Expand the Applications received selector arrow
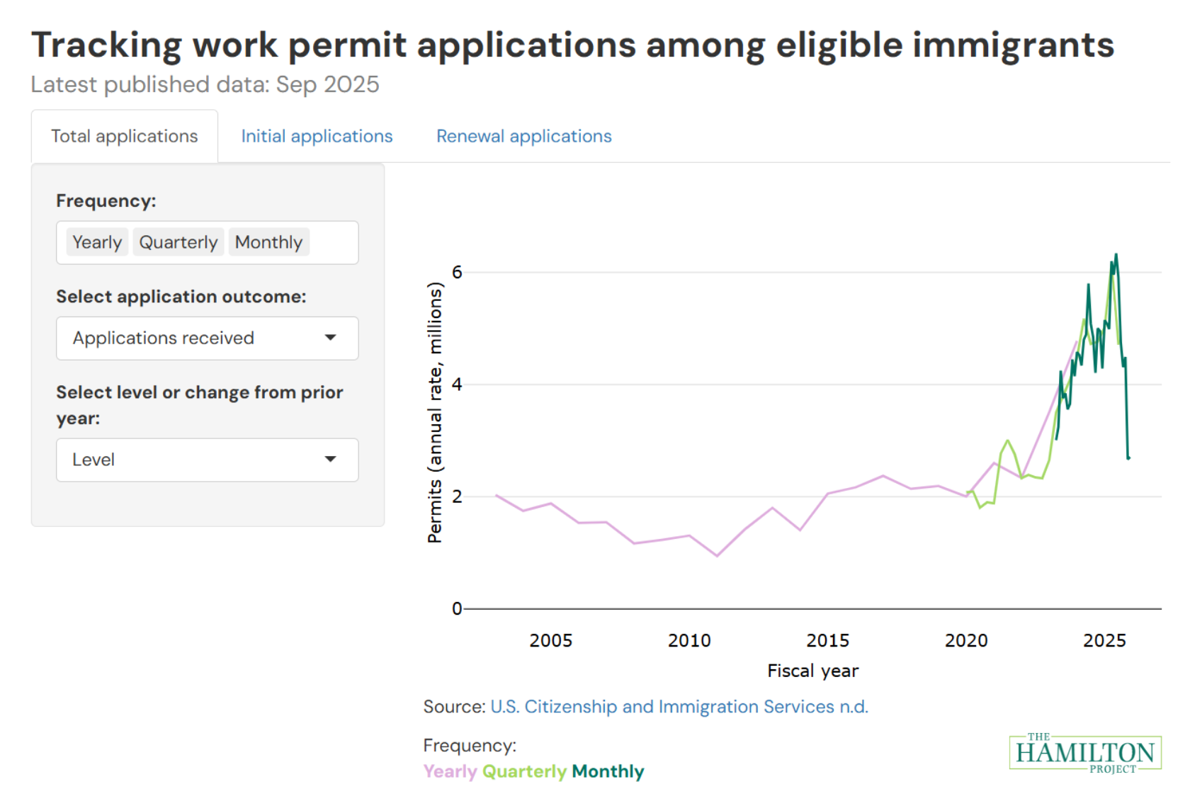This screenshot has width=1190, height=801. (331, 338)
